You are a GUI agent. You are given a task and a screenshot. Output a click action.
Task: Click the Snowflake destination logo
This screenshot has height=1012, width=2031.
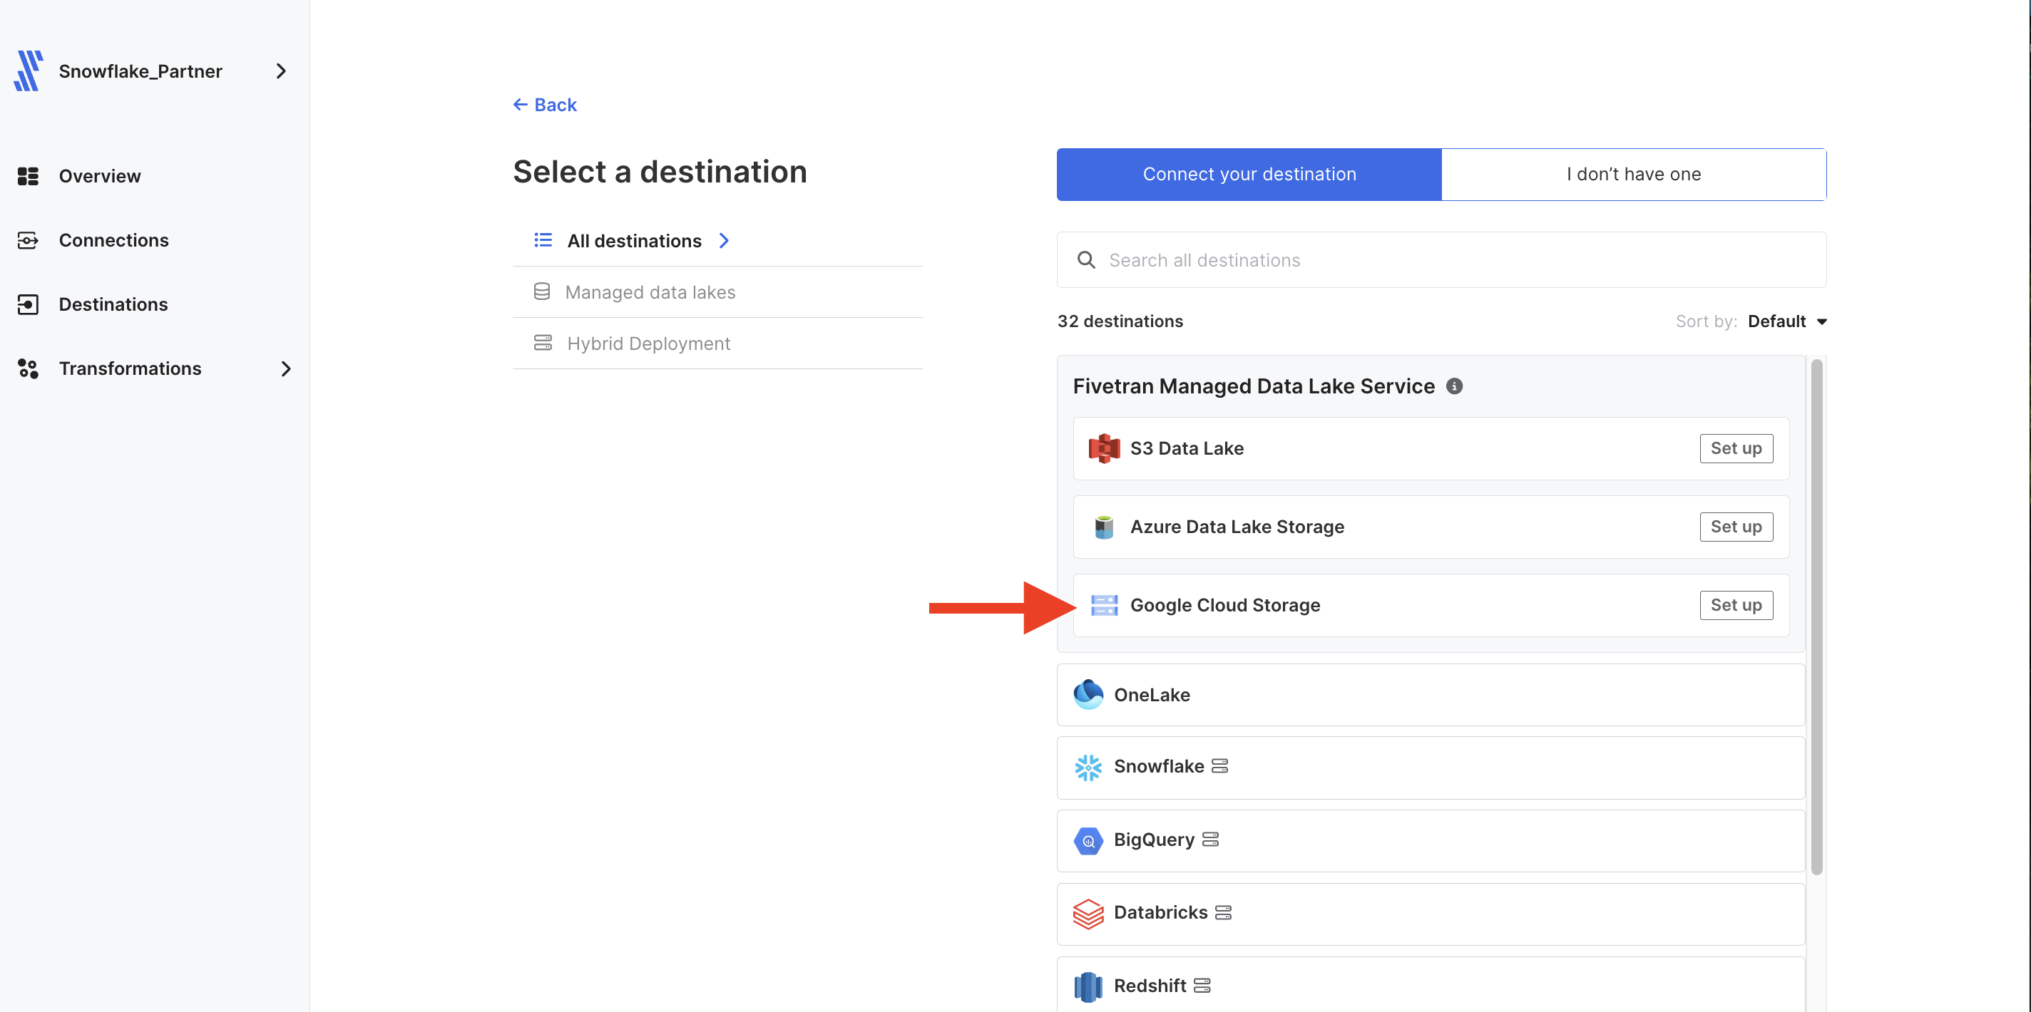[1088, 767]
